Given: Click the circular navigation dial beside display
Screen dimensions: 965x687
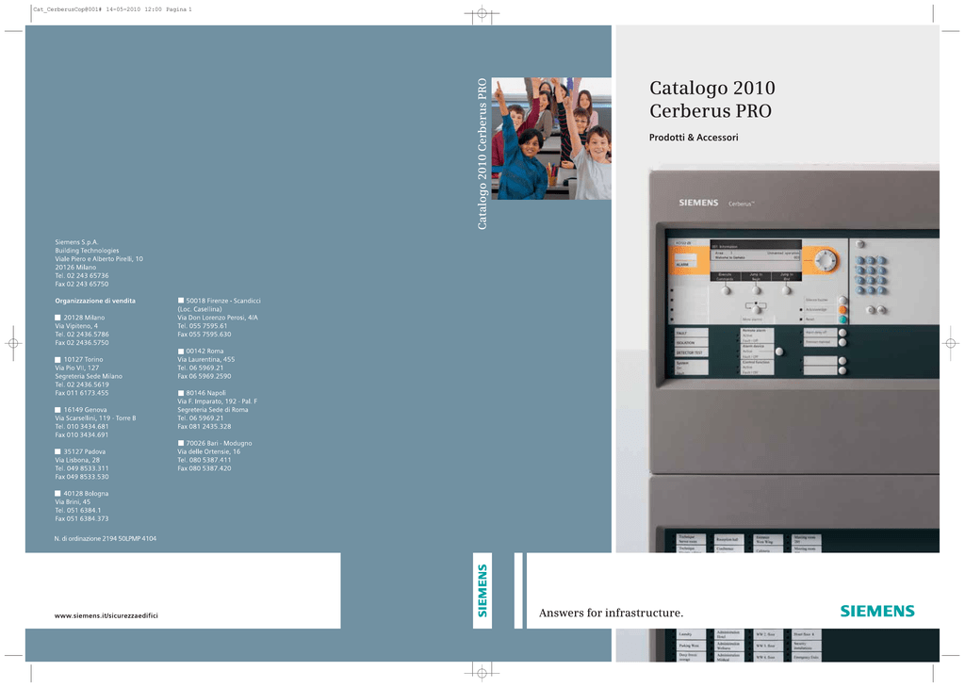Looking at the screenshot, I should (x=825, y=260).
